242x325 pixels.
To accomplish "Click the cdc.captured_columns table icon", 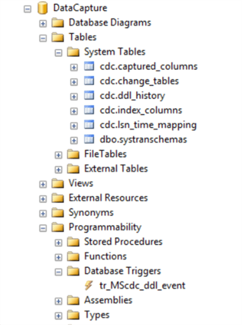I will point(89,67).
